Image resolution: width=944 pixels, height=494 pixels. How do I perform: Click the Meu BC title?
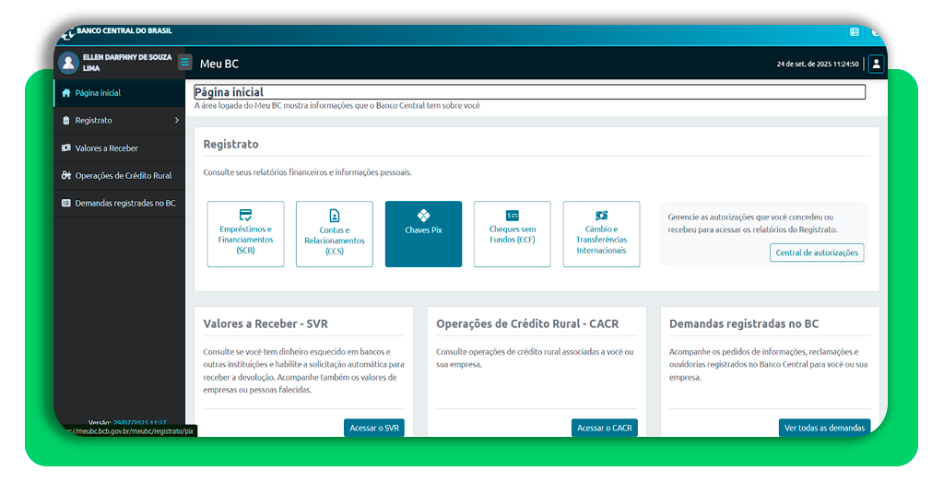[219, 64]
